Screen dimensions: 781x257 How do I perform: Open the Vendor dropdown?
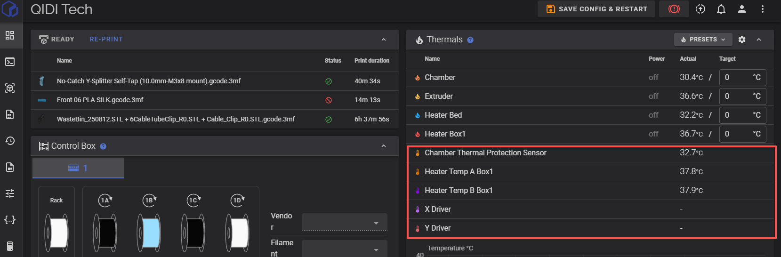344,222
